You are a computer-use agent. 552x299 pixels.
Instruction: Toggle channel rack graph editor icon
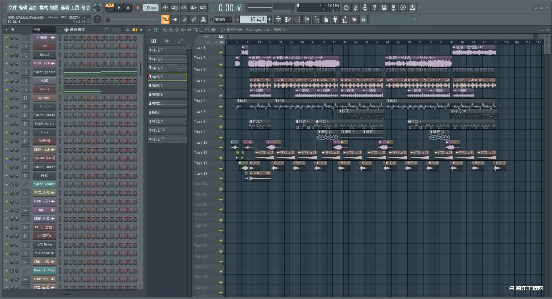pos(128,30)
